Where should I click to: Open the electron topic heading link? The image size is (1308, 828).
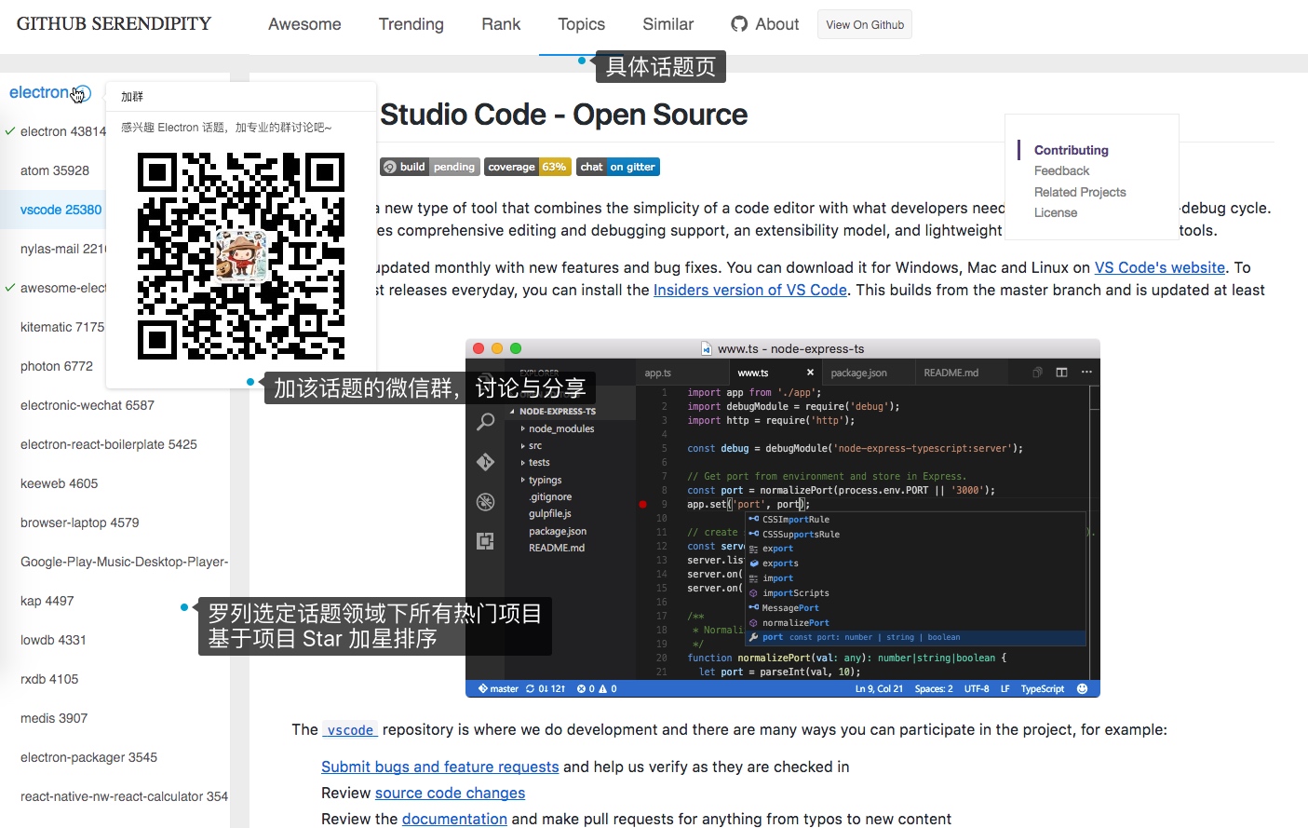[x=38, y=92]
